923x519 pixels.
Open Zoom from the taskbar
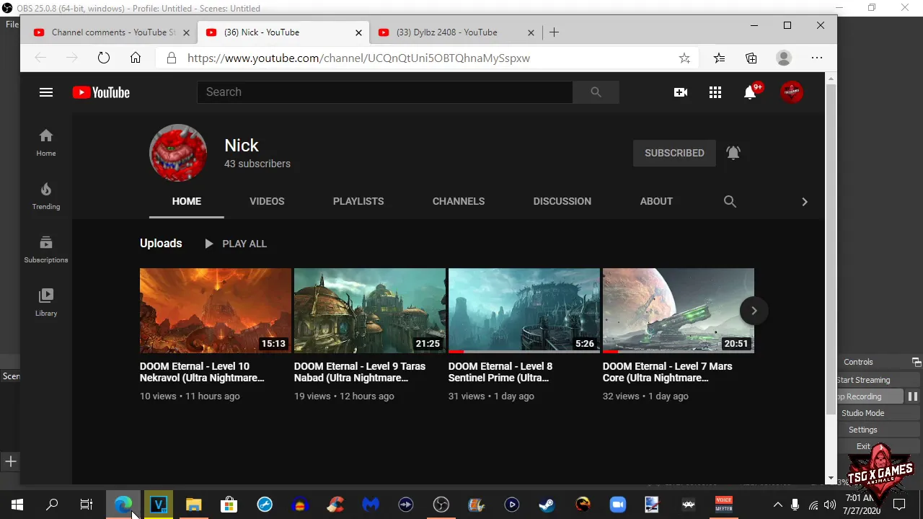click(618, 505)
